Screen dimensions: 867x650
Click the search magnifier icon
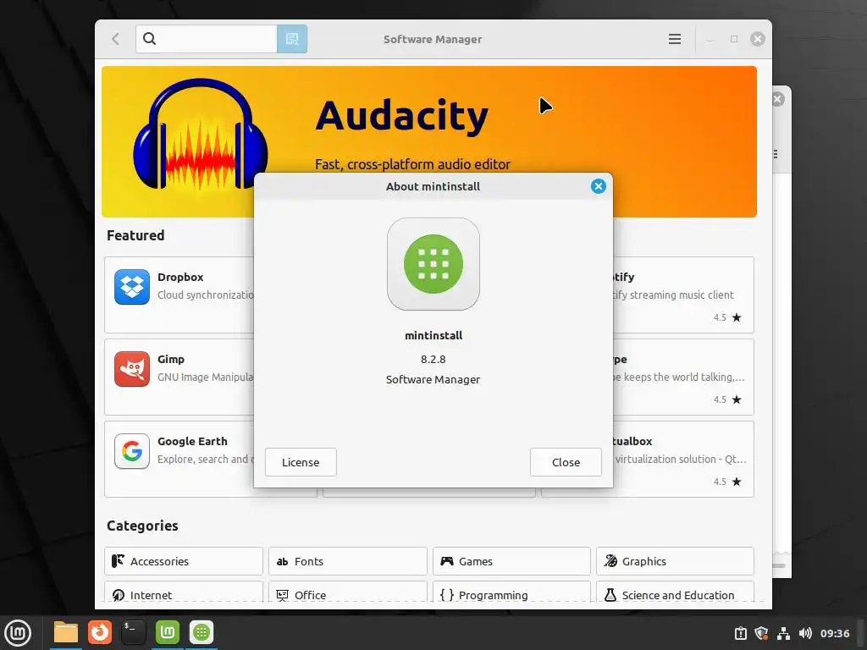coord(149,39)
